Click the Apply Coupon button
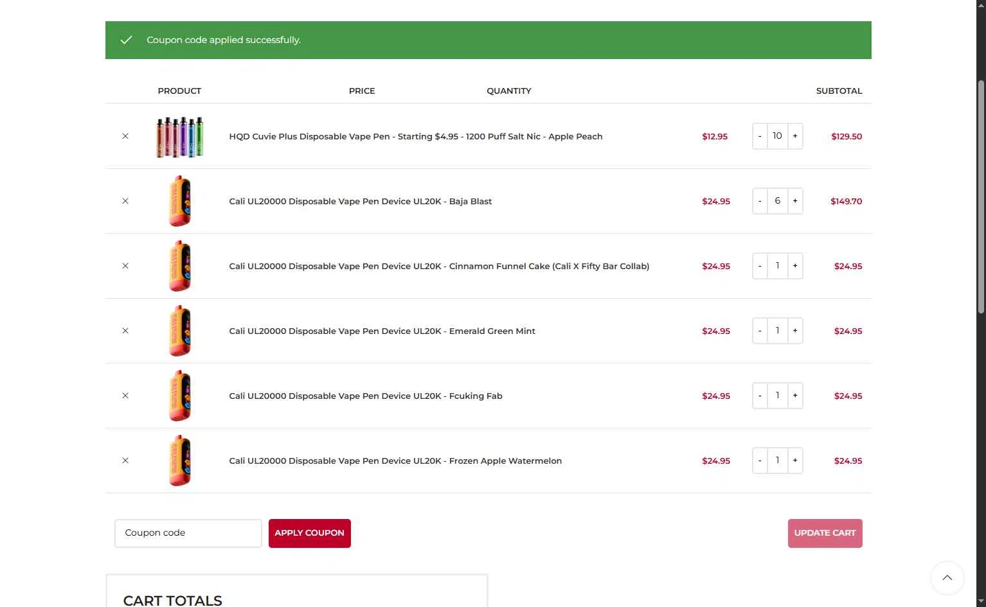 (310, 533)
